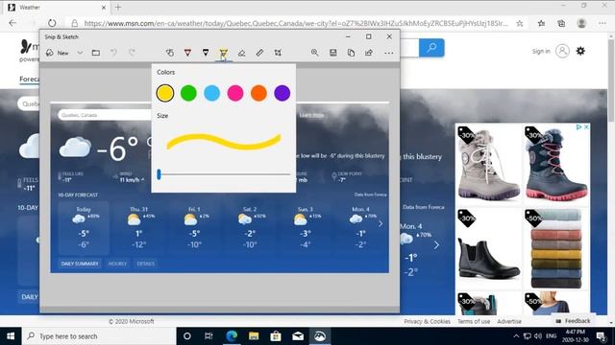Open browser Favorites list icon
This screenshot has height=345, width=615.
[541, 23]
